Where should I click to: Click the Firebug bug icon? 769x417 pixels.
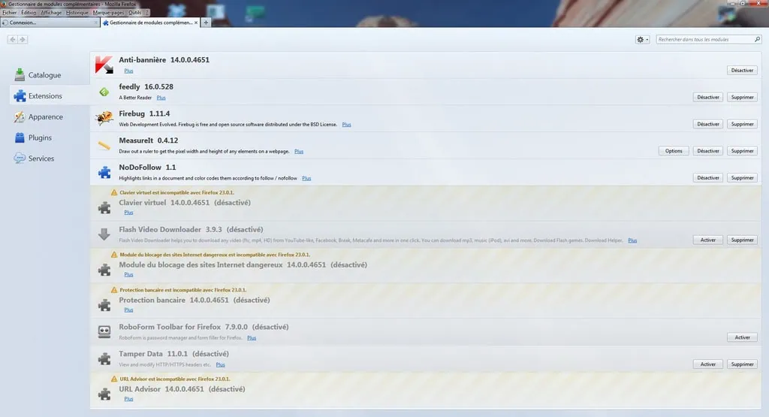click(x=104, y=119)
